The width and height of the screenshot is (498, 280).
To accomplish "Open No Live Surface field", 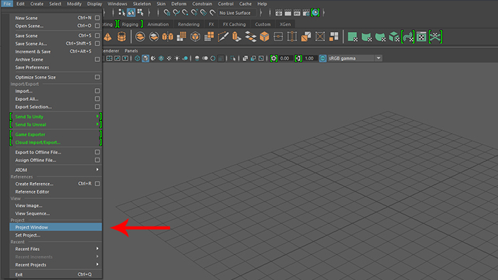I will click(237, 13).
